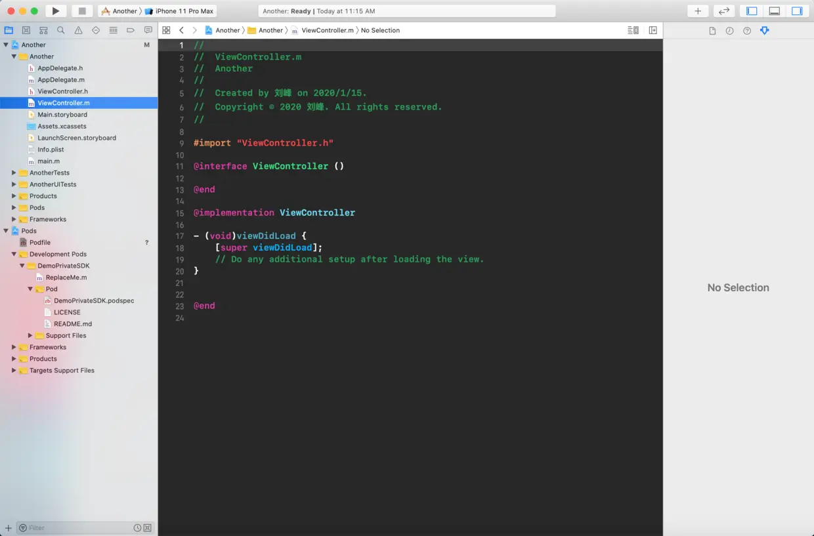Viewport: 814px width, 536px height.
Task: Open Info.plist file
Action: tap(51, 150)
